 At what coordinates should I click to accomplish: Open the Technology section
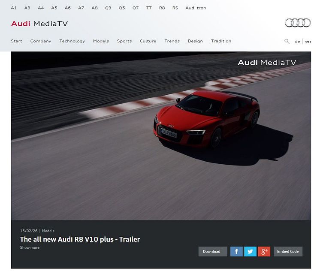72,41
